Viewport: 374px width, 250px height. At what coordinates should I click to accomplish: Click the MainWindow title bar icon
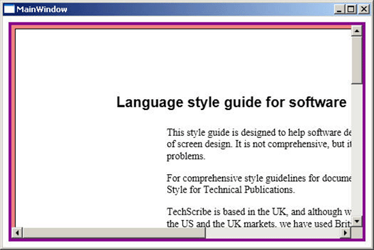(10, 9)
